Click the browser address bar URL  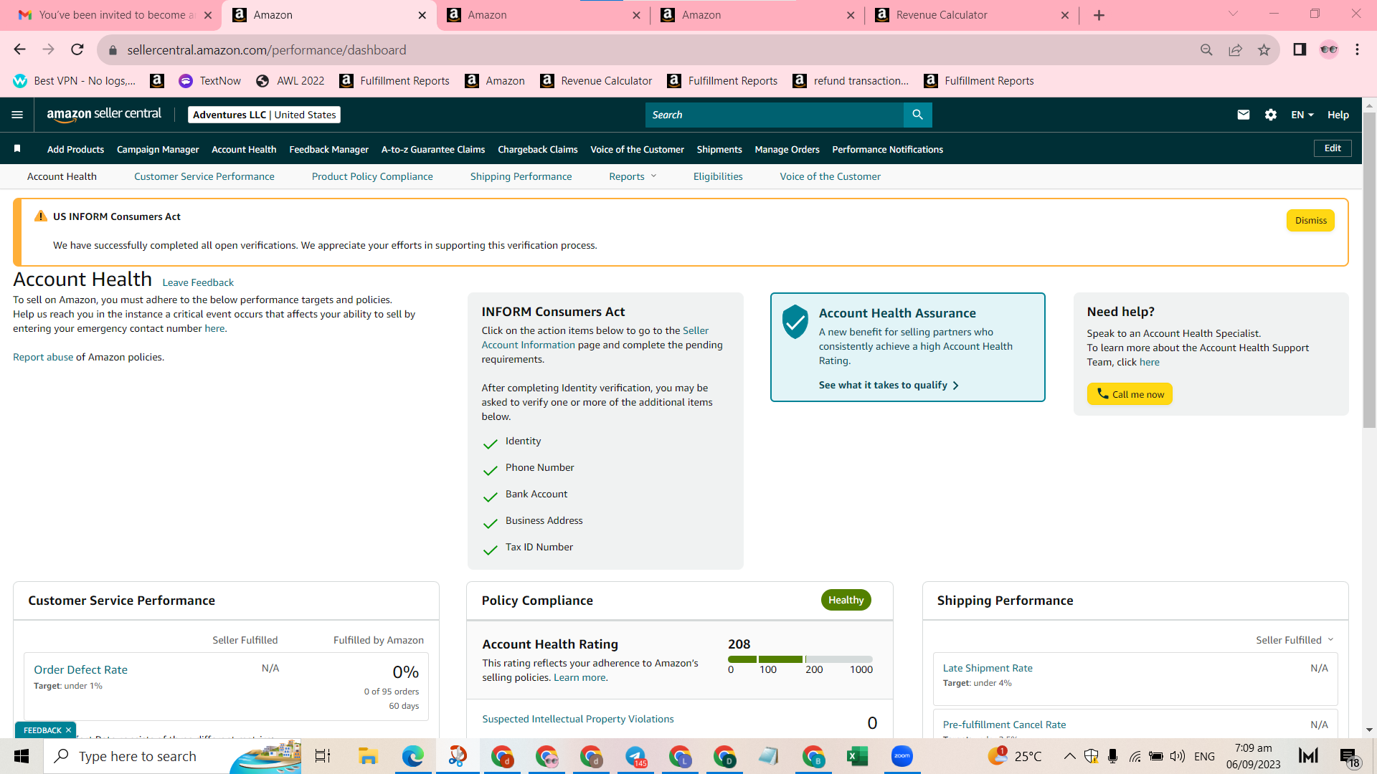267,50
